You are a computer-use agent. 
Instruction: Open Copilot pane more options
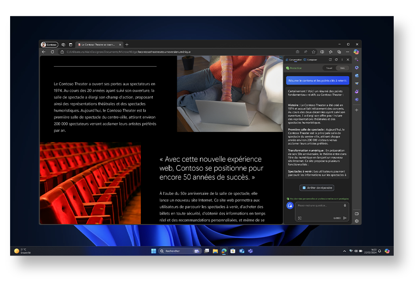pos(342,60)
